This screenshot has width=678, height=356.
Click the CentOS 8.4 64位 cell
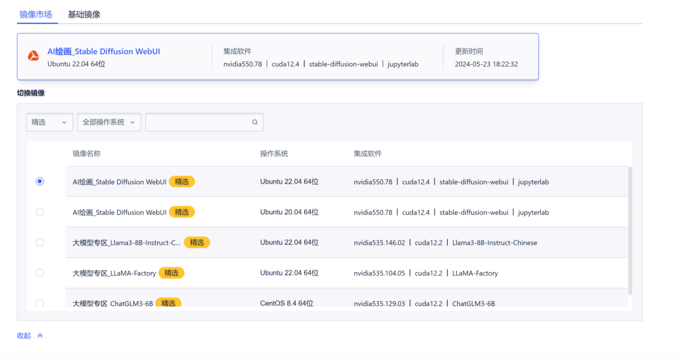click(287, 303)
